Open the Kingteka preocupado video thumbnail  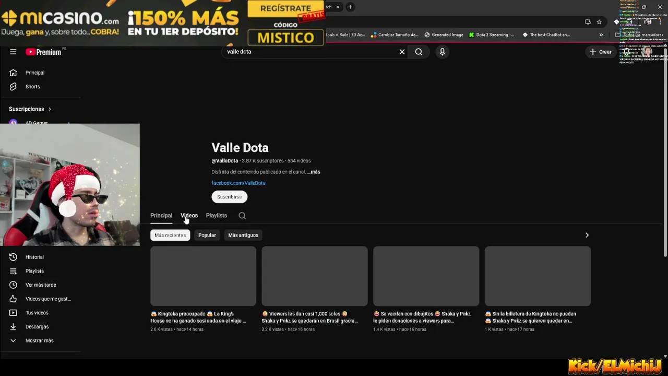(x=203, y=276)
